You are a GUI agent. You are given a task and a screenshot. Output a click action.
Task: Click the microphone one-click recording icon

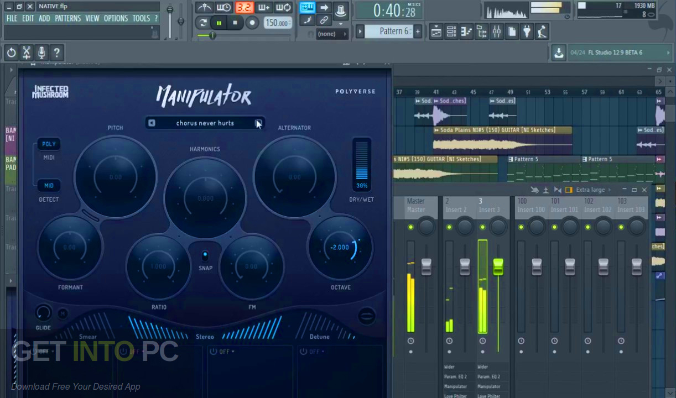point(41,53)
